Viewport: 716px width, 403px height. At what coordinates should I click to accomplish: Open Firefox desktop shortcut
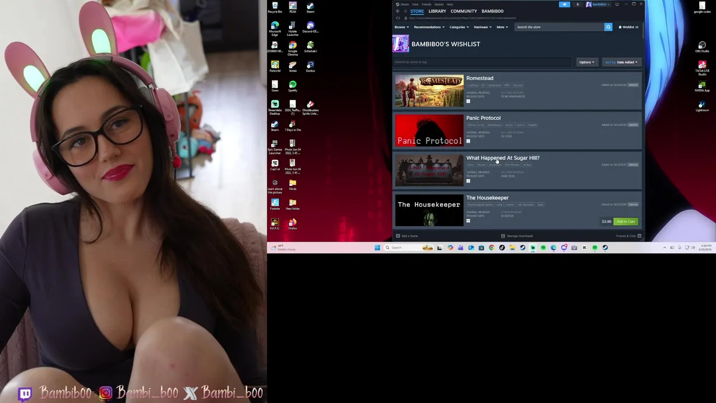[293, 224]
